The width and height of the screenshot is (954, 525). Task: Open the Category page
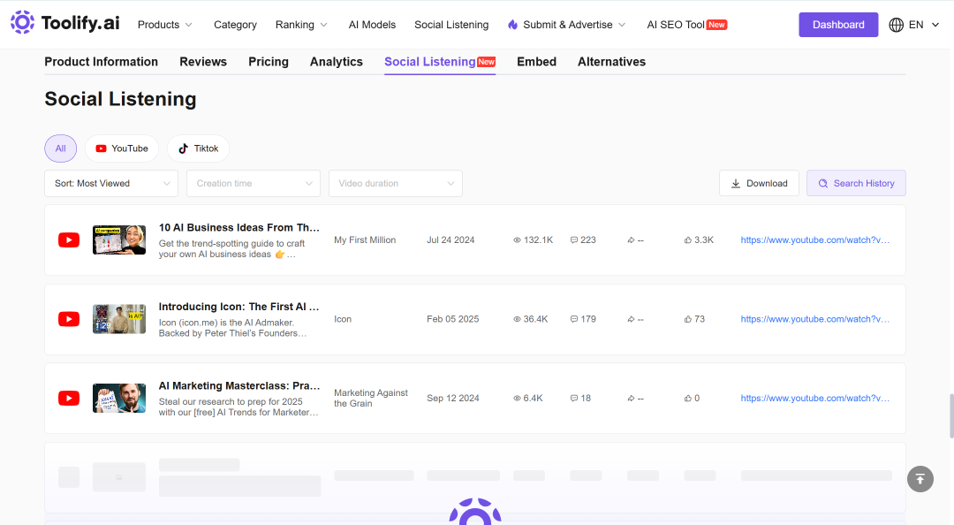coord(236,25)
